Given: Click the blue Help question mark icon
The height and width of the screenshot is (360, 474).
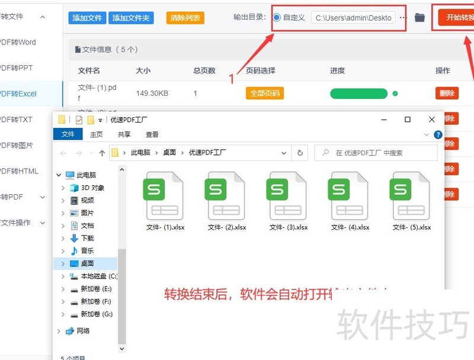Looking at the screenshot, I should pyautogui.click(x=438, y=134).
